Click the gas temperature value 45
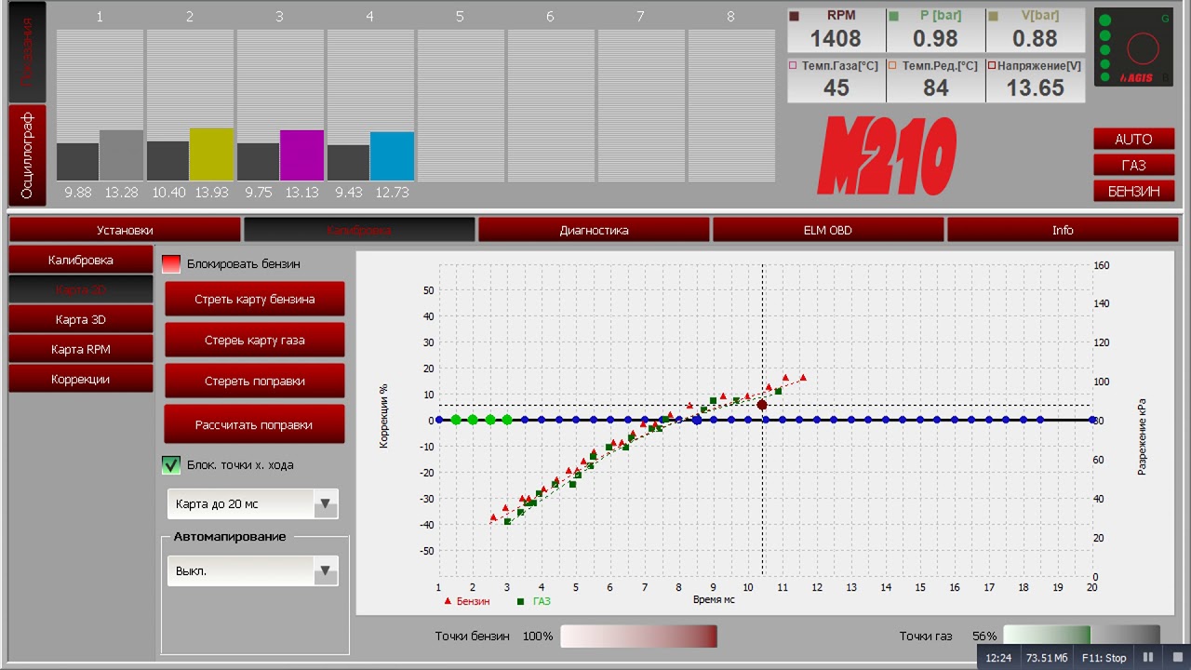This screenshot has height=670, width=1191. [x=836, y=87]
